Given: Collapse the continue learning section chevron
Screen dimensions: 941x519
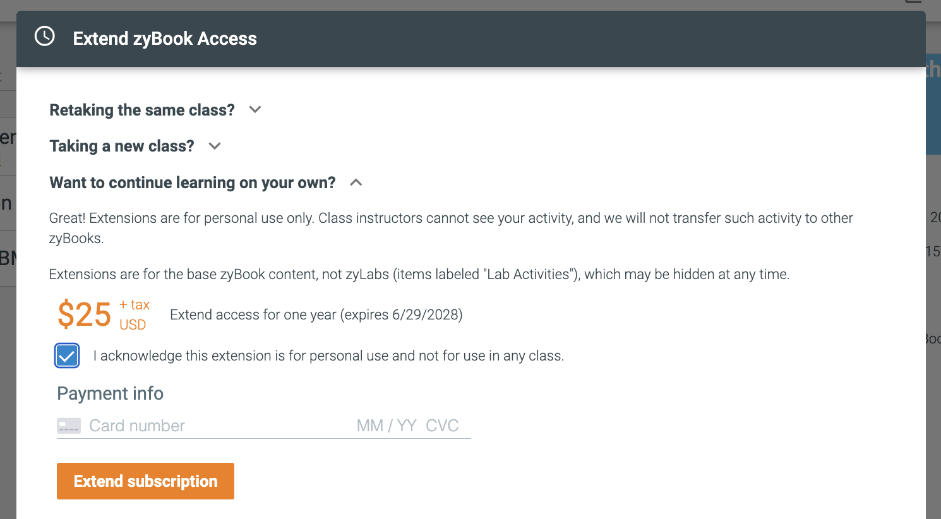Looking at the screenshot, I should tap(356, 182).
